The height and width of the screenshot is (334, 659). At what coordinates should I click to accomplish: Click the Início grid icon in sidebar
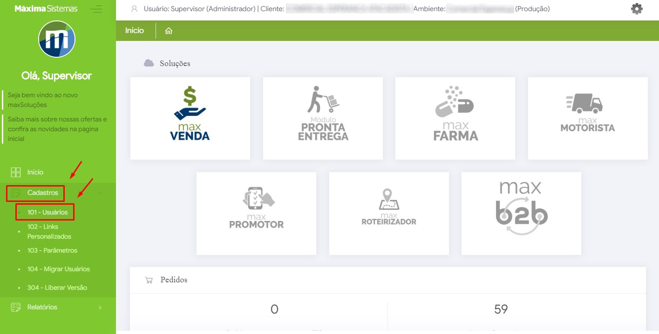point(16,172)
